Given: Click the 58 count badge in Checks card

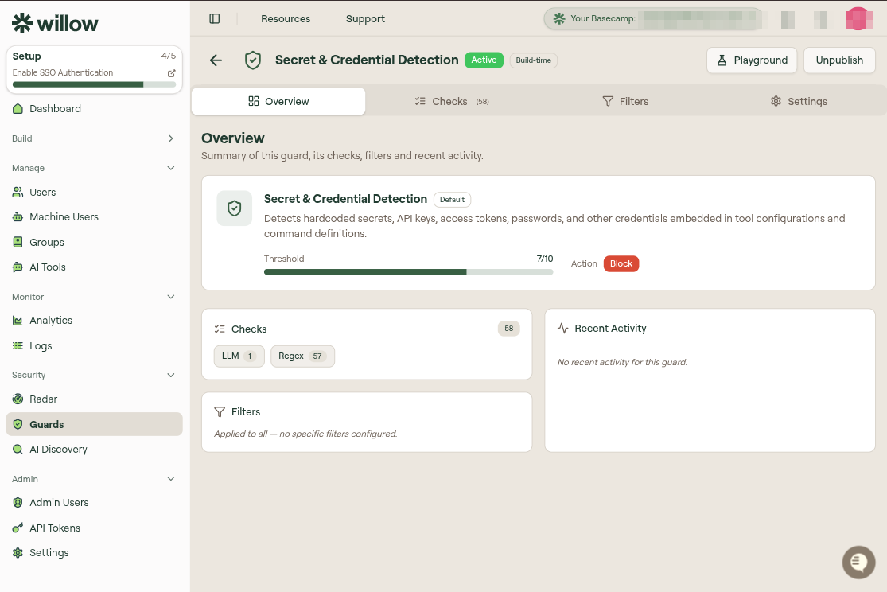Looking at the screenshot, I should (x=508, y=329).
